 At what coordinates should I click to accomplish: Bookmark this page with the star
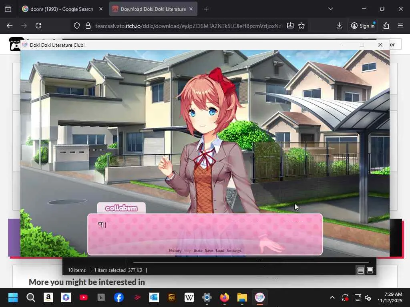pyautogui.click(x=301, y=26)
